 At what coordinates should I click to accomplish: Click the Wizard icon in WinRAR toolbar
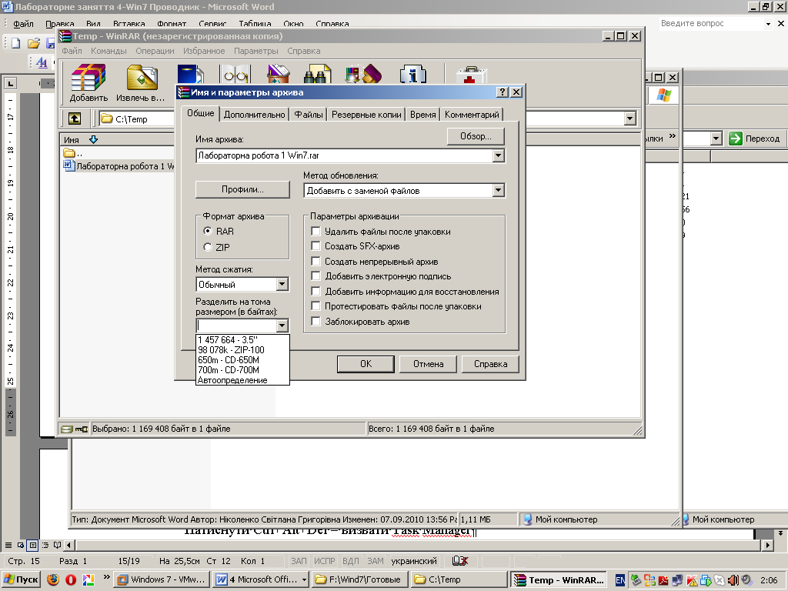coord(364,75)
